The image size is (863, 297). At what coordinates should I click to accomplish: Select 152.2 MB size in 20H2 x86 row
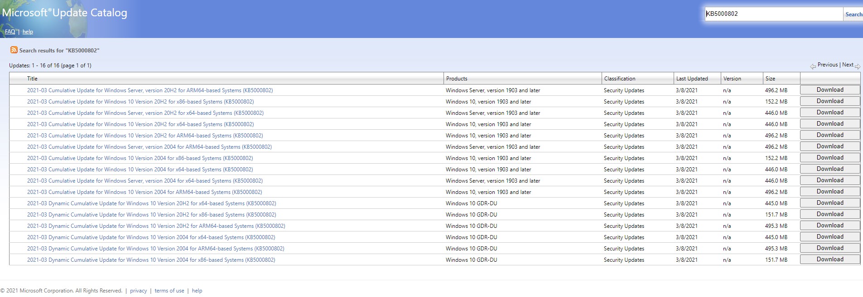click(x=776, y=102)
